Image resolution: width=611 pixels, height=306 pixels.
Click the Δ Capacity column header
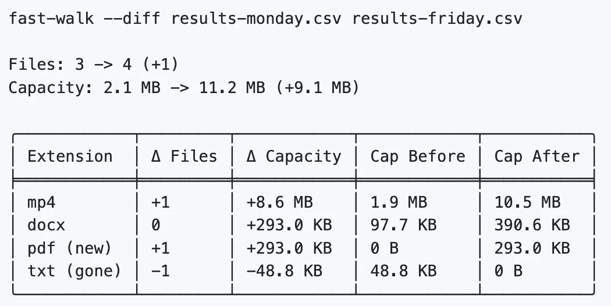tap(294, 156)
